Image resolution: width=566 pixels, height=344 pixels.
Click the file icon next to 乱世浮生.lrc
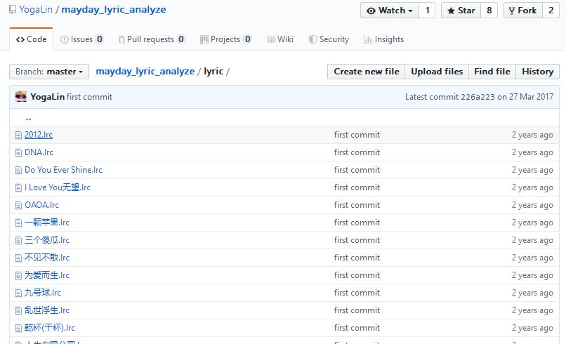19,310
